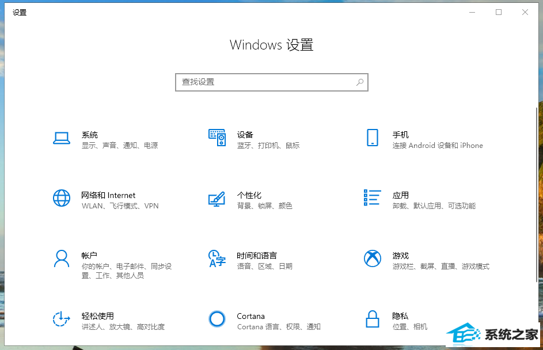Open the 网络和 Internet globe icon
Screen dimensions: 543x350
tap(62, 198)
